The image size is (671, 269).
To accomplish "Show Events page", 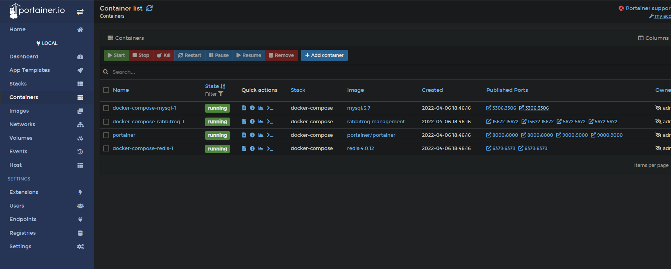I will [x=47, y=151].
